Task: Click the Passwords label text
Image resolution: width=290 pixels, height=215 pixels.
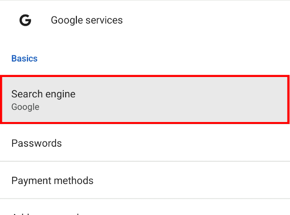Action: pos(37,143)
